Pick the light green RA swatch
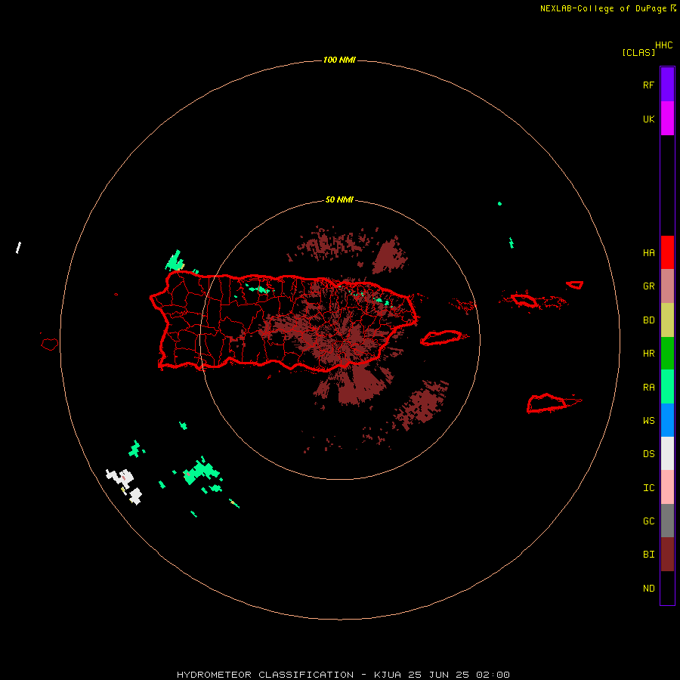680x680 pixels. point(667,387)
